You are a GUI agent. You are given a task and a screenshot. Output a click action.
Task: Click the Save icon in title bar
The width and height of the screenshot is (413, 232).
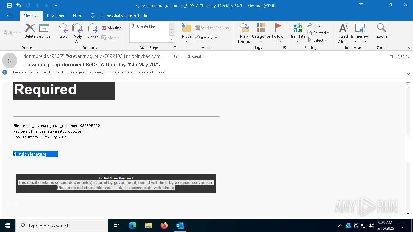pyautogui.click(x=9, y=5)
